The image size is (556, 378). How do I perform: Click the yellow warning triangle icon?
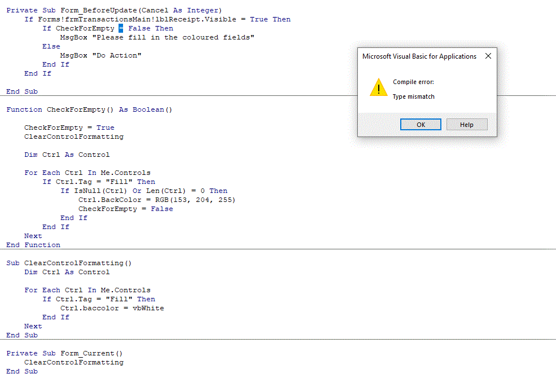pyautogui.click(x=378, y=87)
